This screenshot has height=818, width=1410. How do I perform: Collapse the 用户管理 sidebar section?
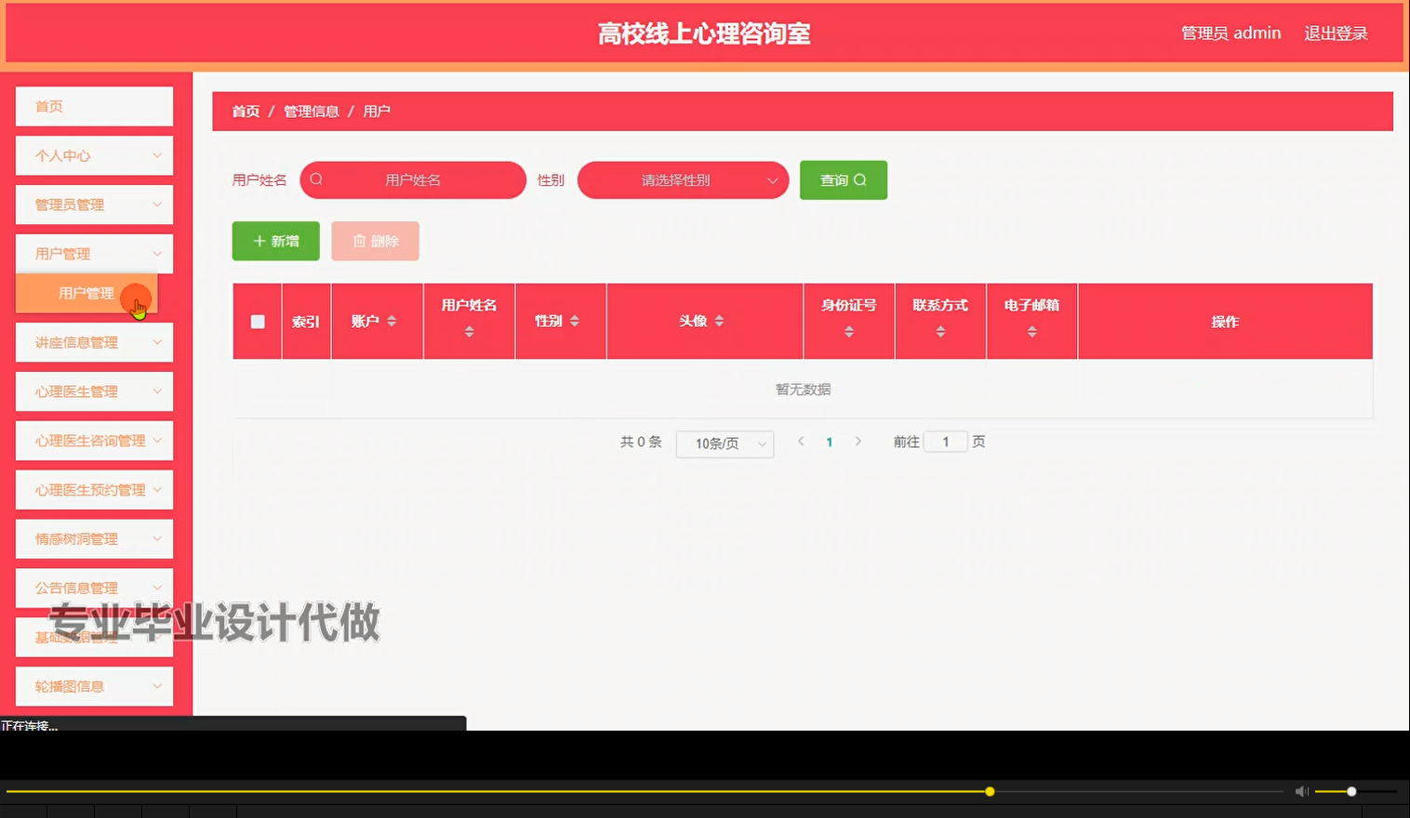point(93,253)
